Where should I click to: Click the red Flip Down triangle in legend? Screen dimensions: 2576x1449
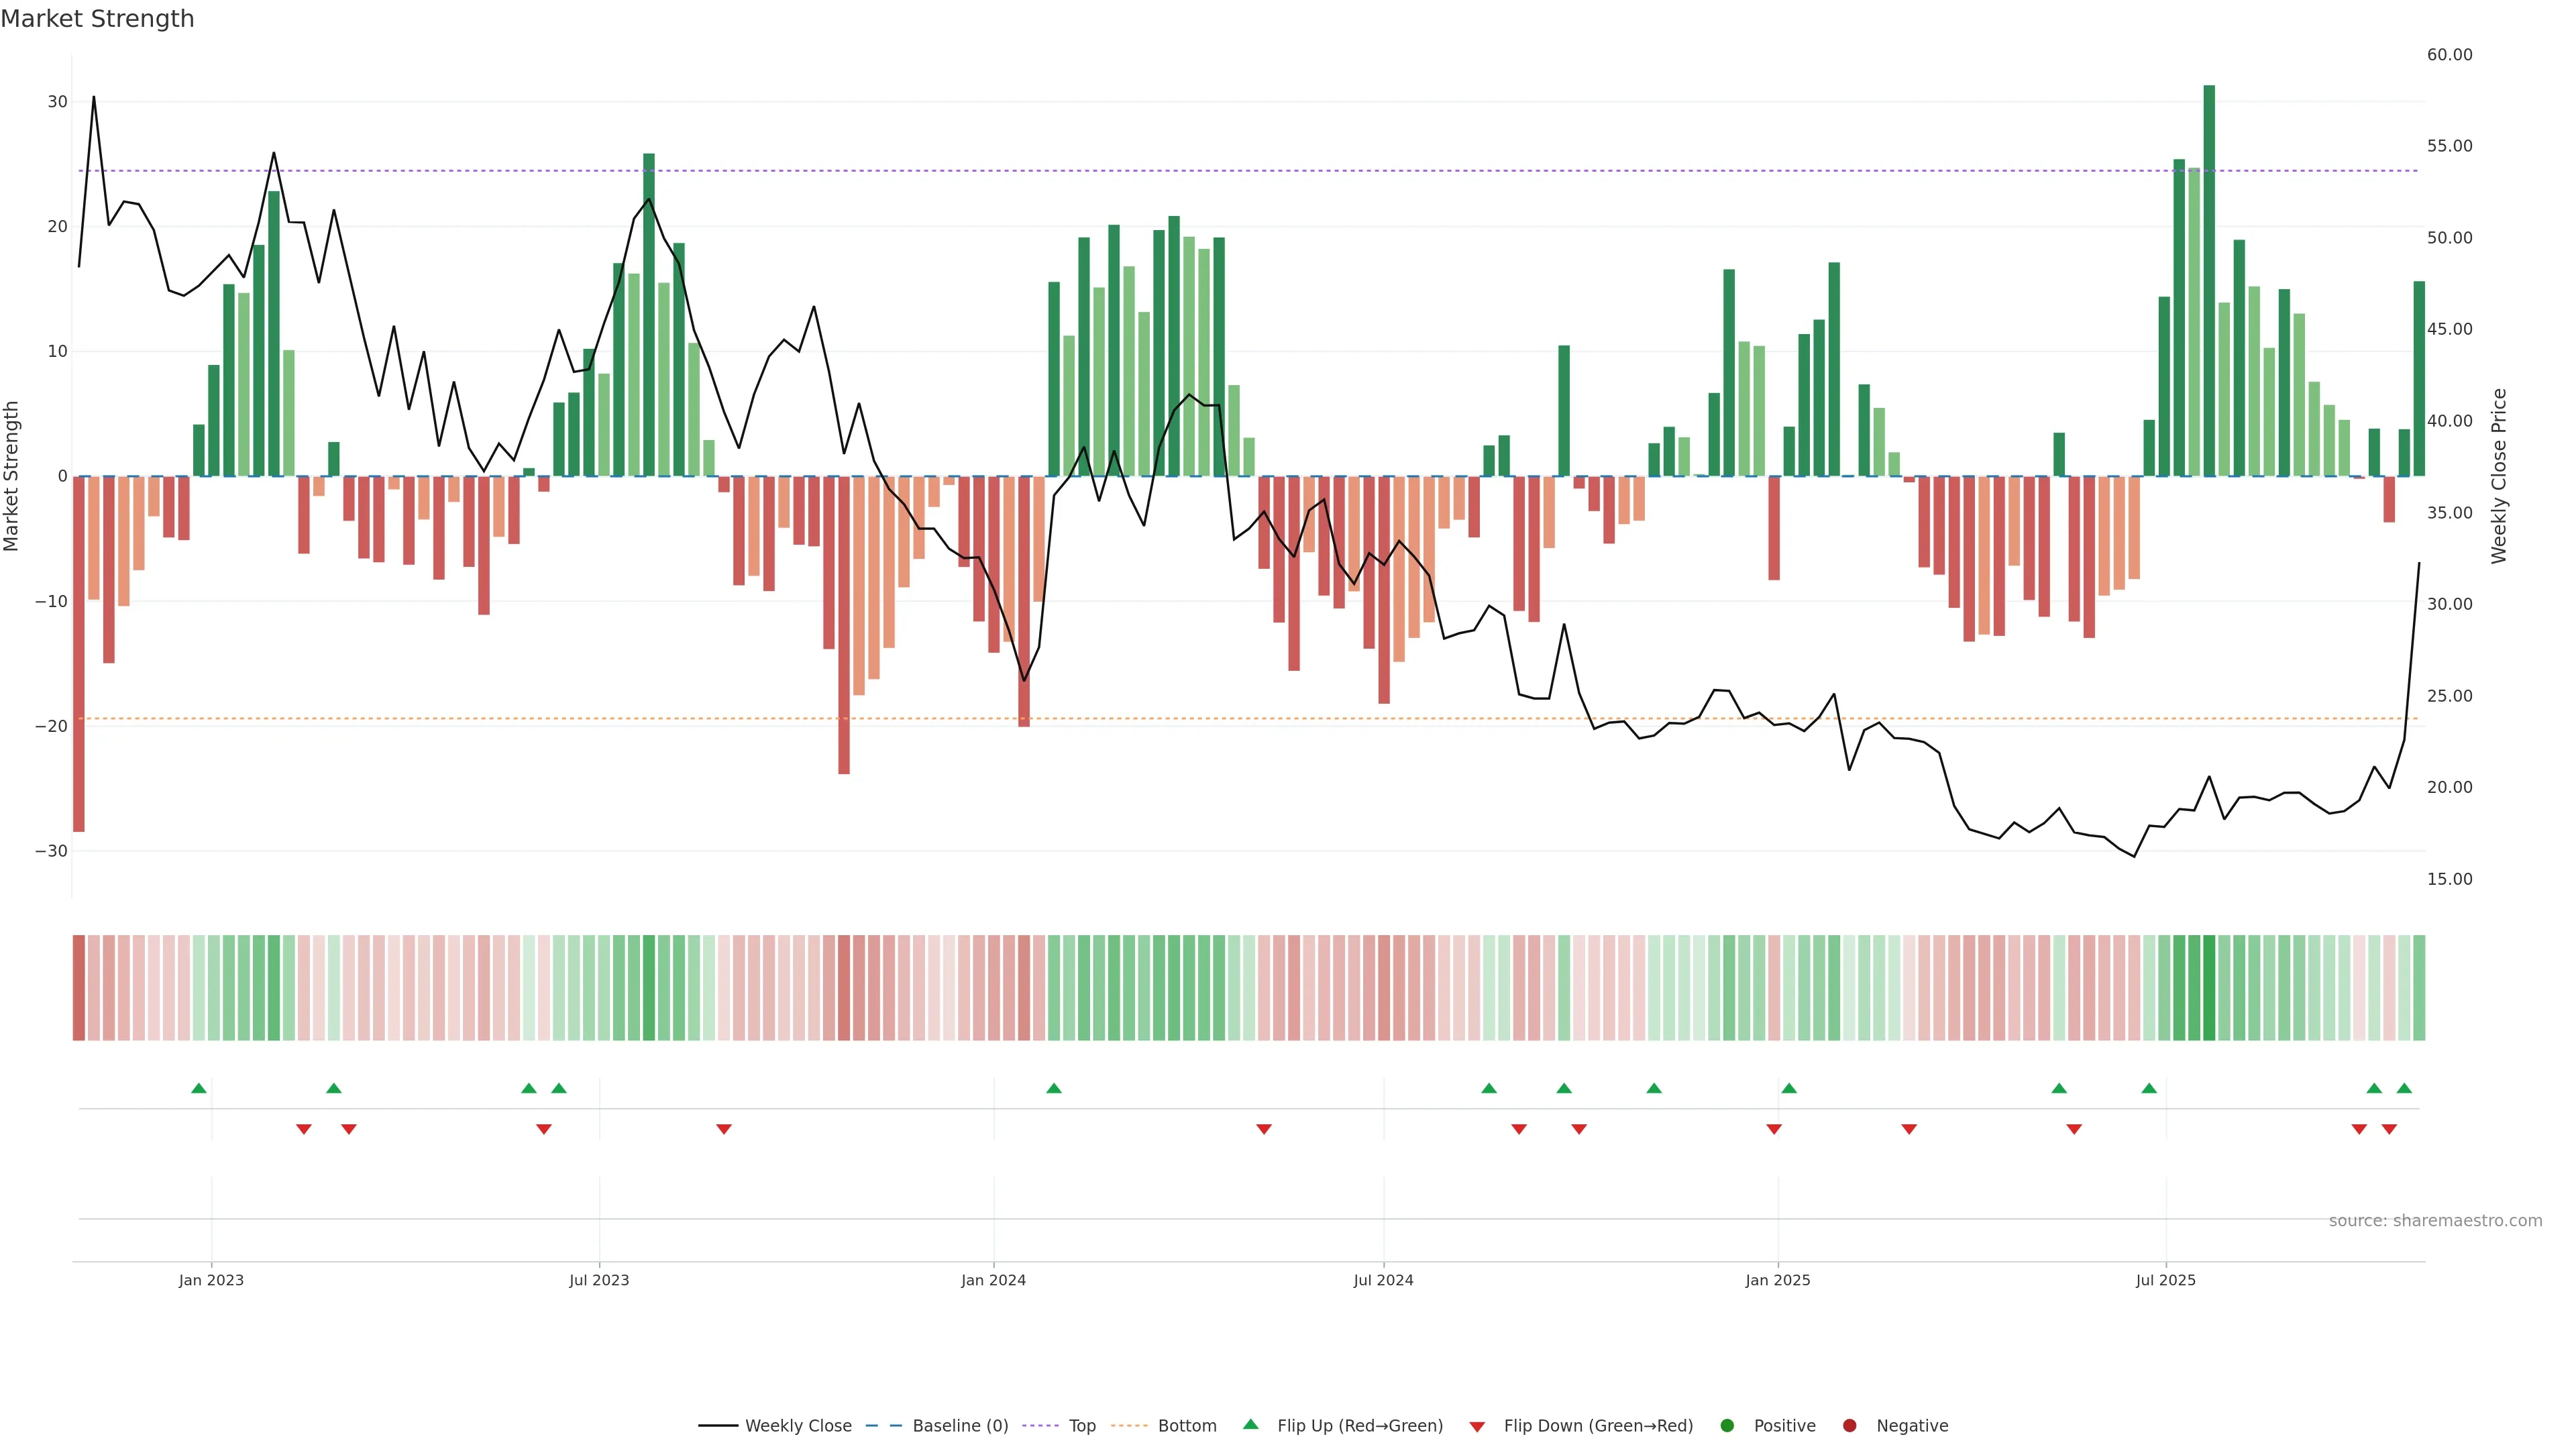coord(1477,1427)
